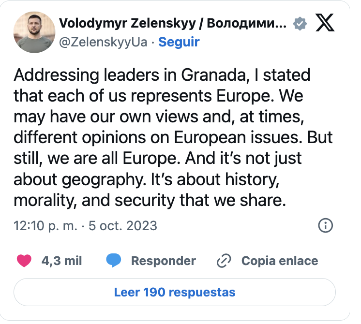
Task: Open the 12:10 p. m. timestamp link
Action: 45,225
